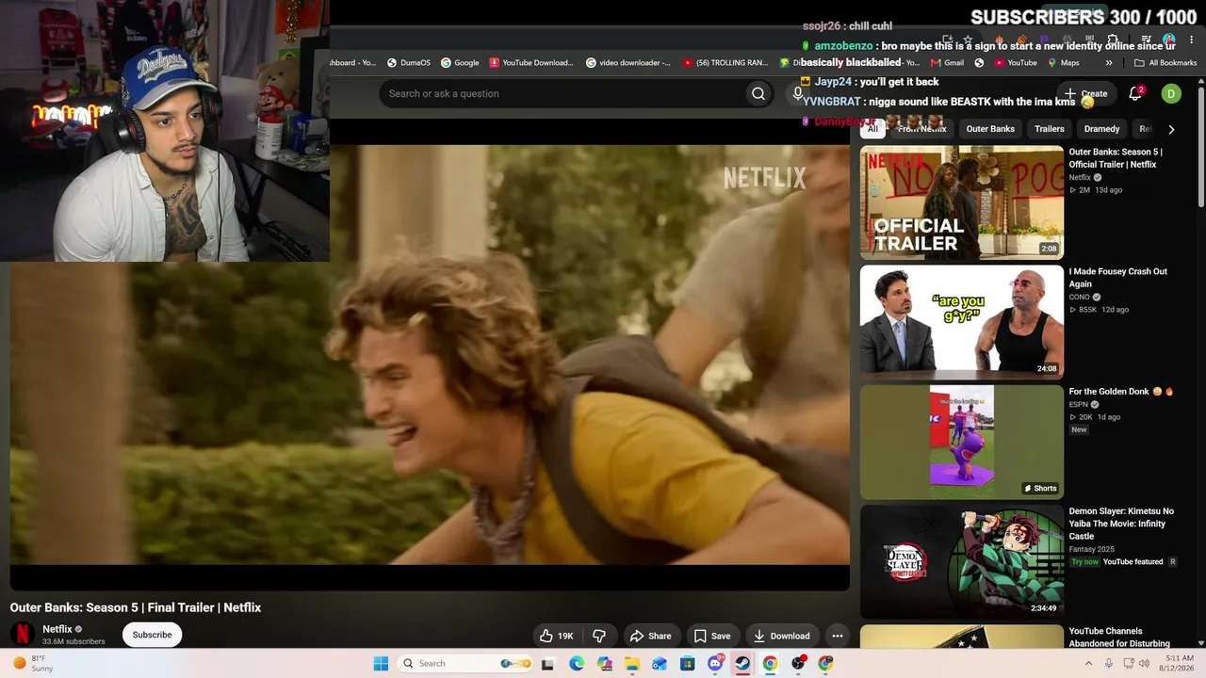
Task: Select the Dramedy filter chip
Action: tap(1101, 129)
